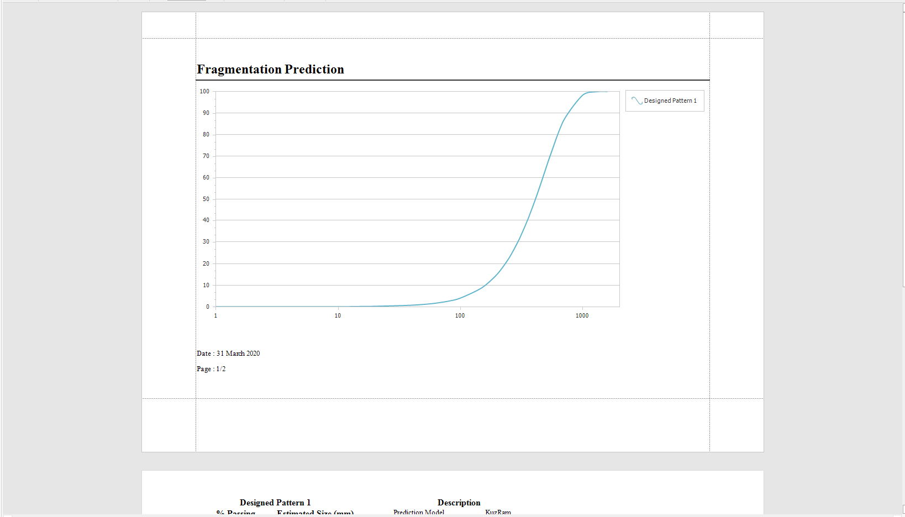The image size is (905, 517).
Task: Select the KuzRam prediction model value
Action: pyautogui.click(x=498, y=513)
